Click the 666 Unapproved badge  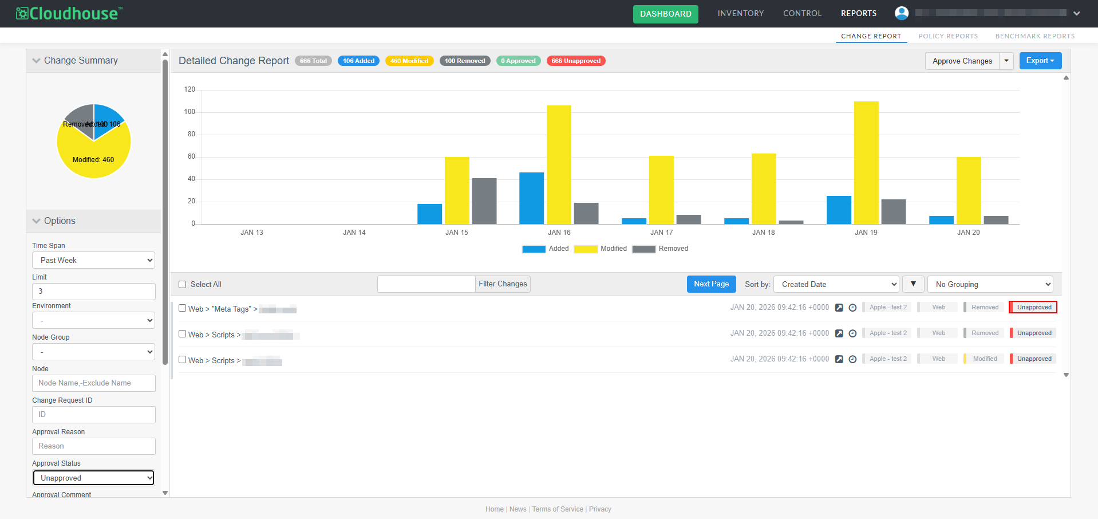coord(575,61)
